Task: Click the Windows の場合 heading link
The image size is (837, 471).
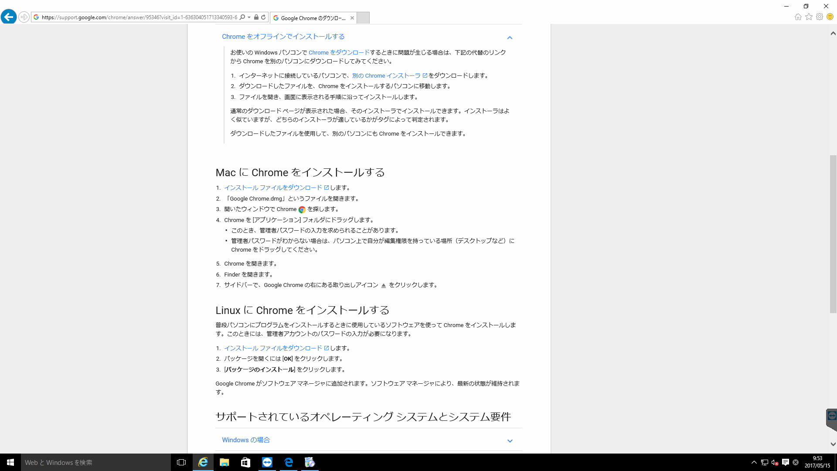Action: coord(246,440)
